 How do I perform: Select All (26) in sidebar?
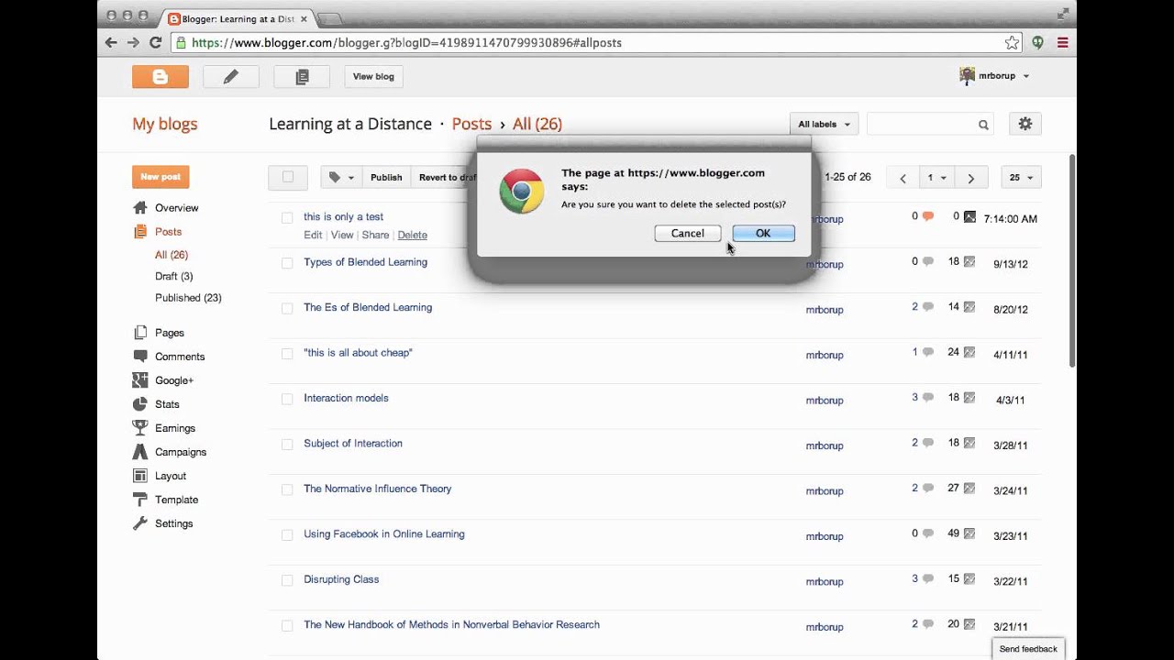tap(172, 255)
